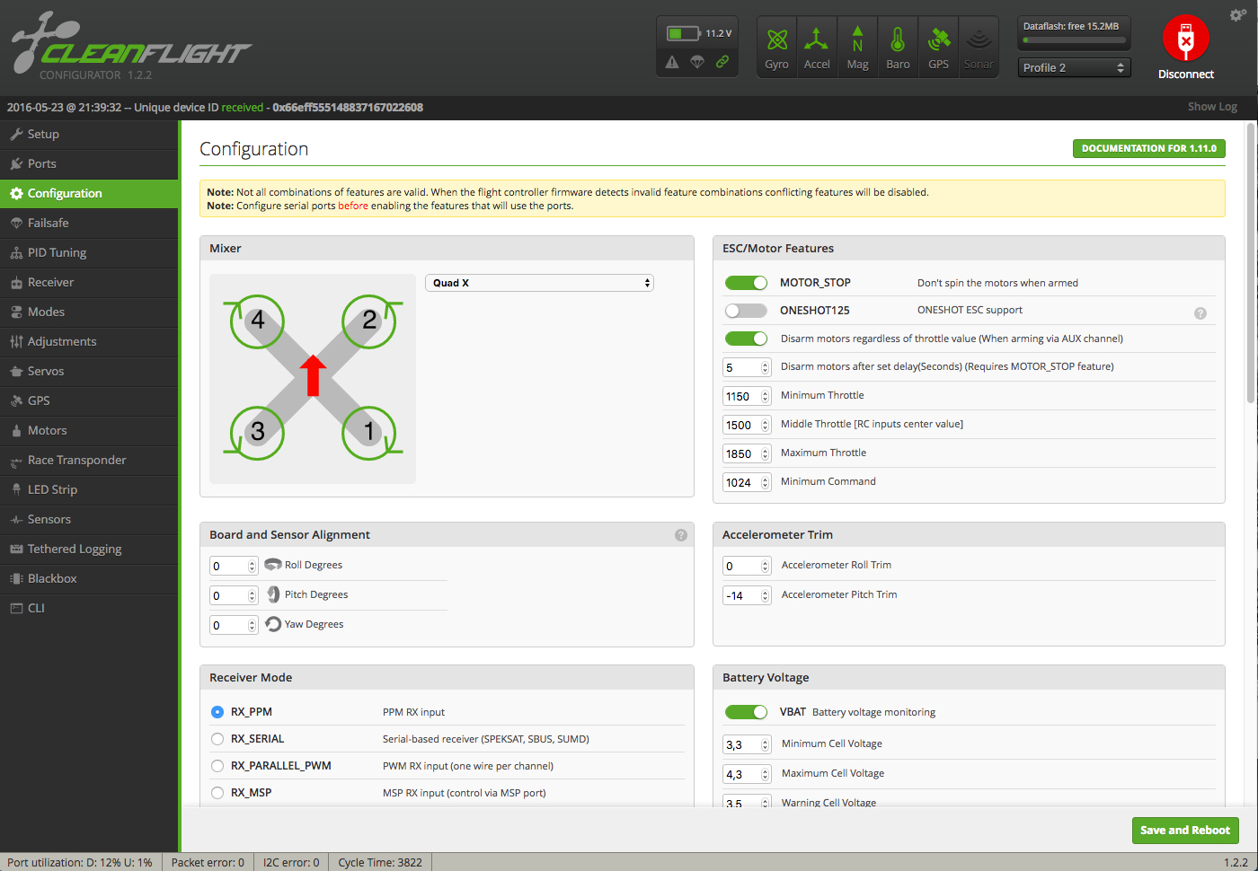Click the Yaw Degrees rotation icon

point(273,624)
